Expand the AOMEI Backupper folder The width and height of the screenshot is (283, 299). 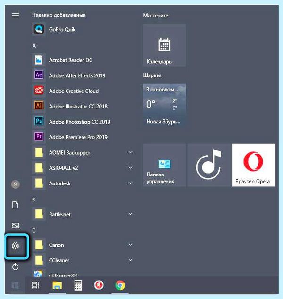131,152
